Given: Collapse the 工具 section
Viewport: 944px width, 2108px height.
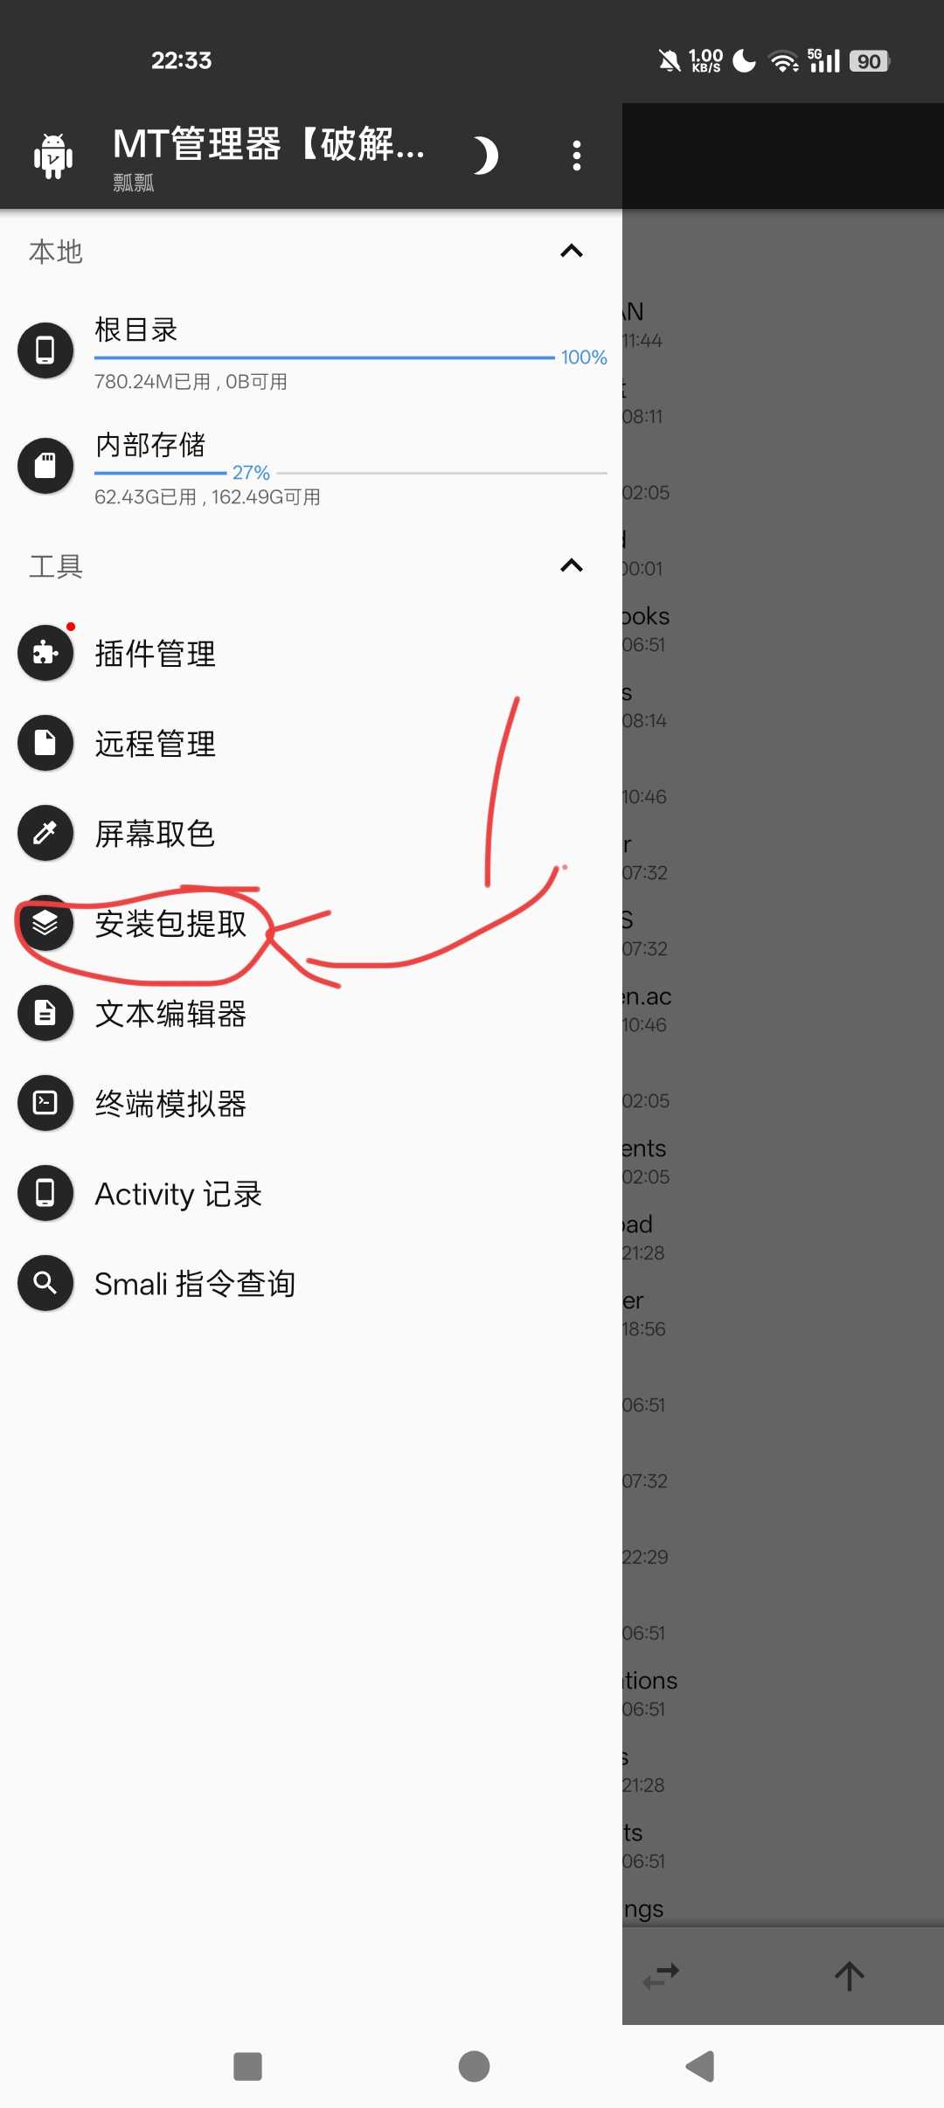Looking at the screenshot, I should click(x=572, y=566).
